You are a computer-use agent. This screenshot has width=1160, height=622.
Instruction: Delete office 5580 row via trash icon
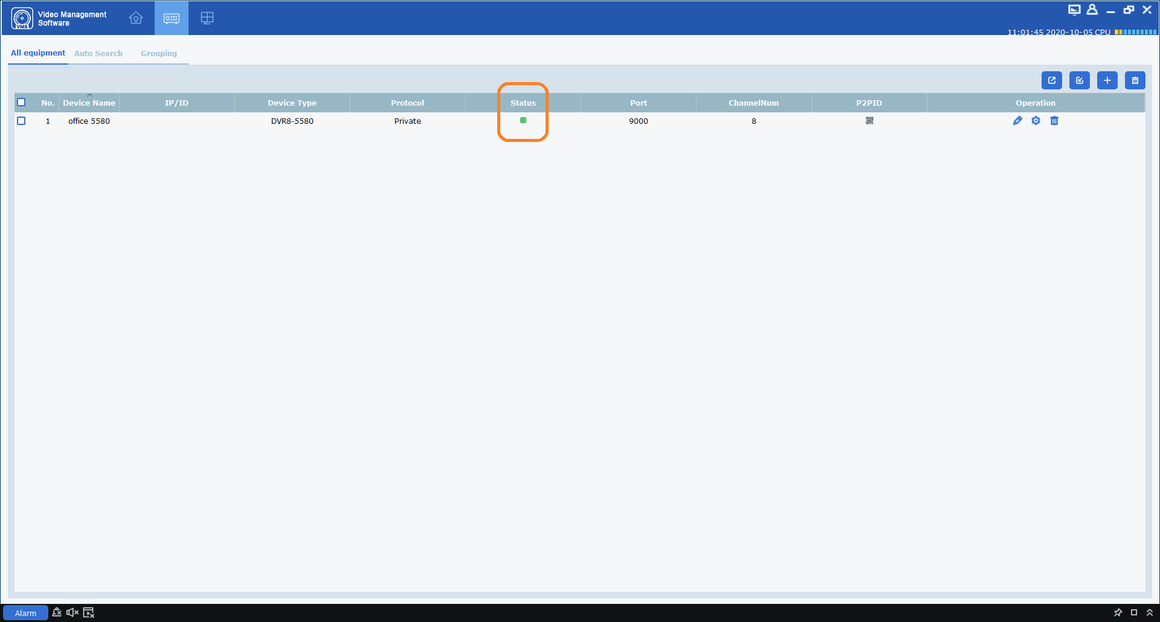1054,121
